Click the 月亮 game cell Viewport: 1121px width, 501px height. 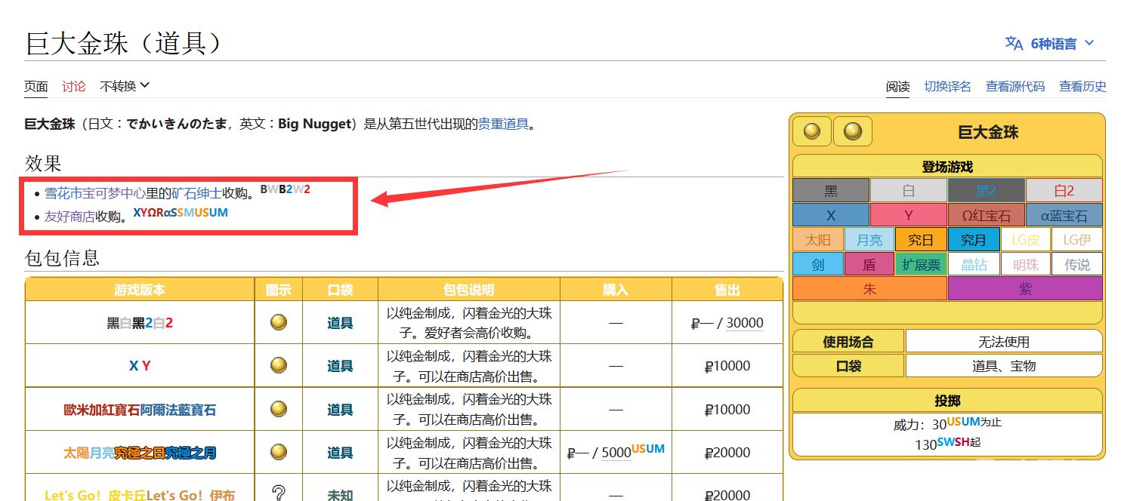869,240
